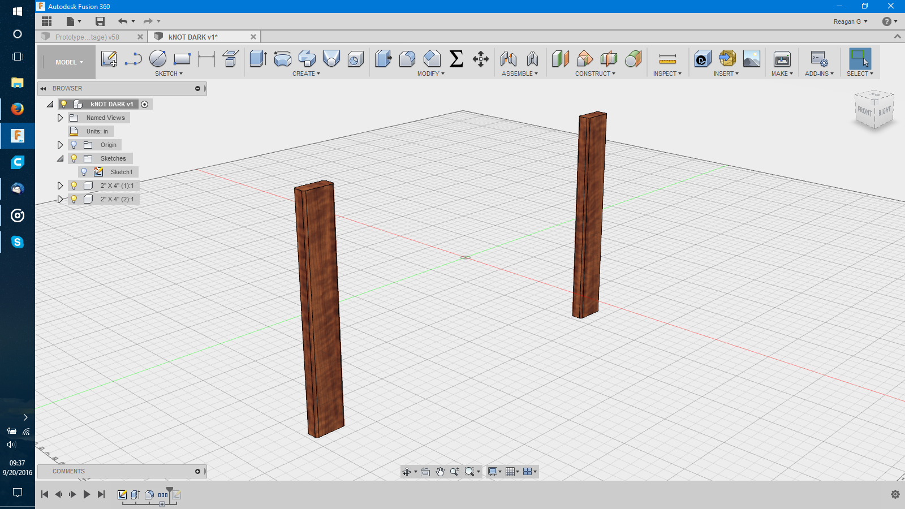Open the ASSEMBLE dropdown menu

520,74
